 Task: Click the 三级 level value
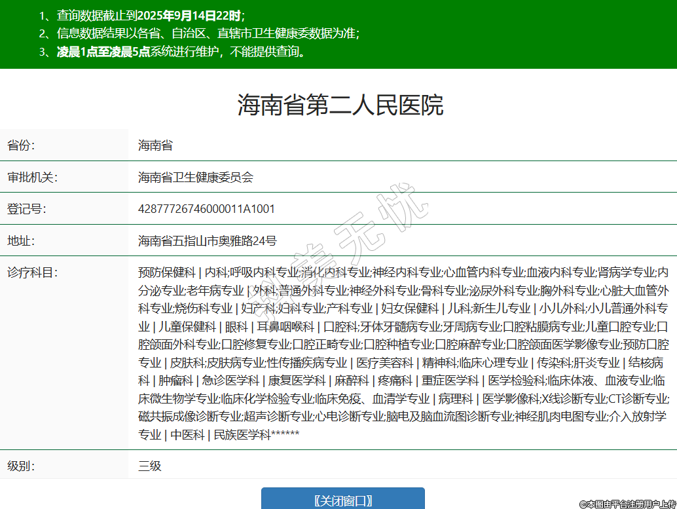pyautogui.click(x=149, y=466)
